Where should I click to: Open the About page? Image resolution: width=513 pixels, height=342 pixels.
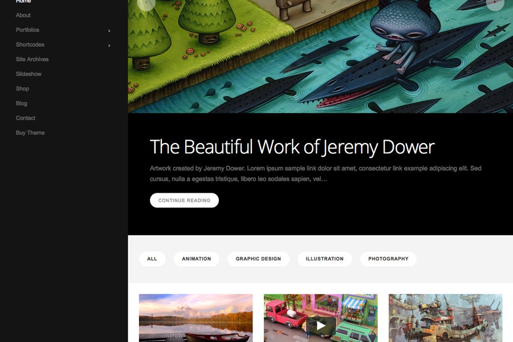(23, 15)
